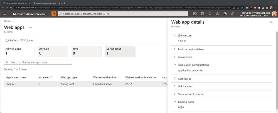Image resolution: width=278 pixels, height=113 pixels.
Task: Open the Columns chooser
Action: click(x=27, y=40)
